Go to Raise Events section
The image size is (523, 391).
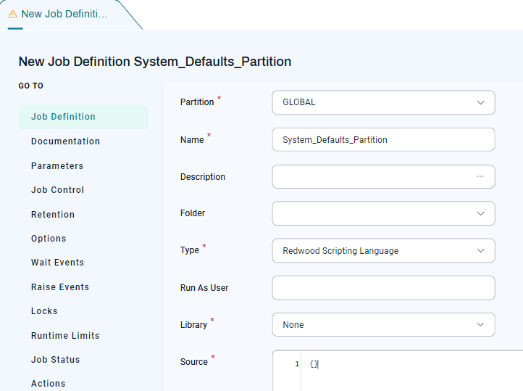[x=60, y=287]
